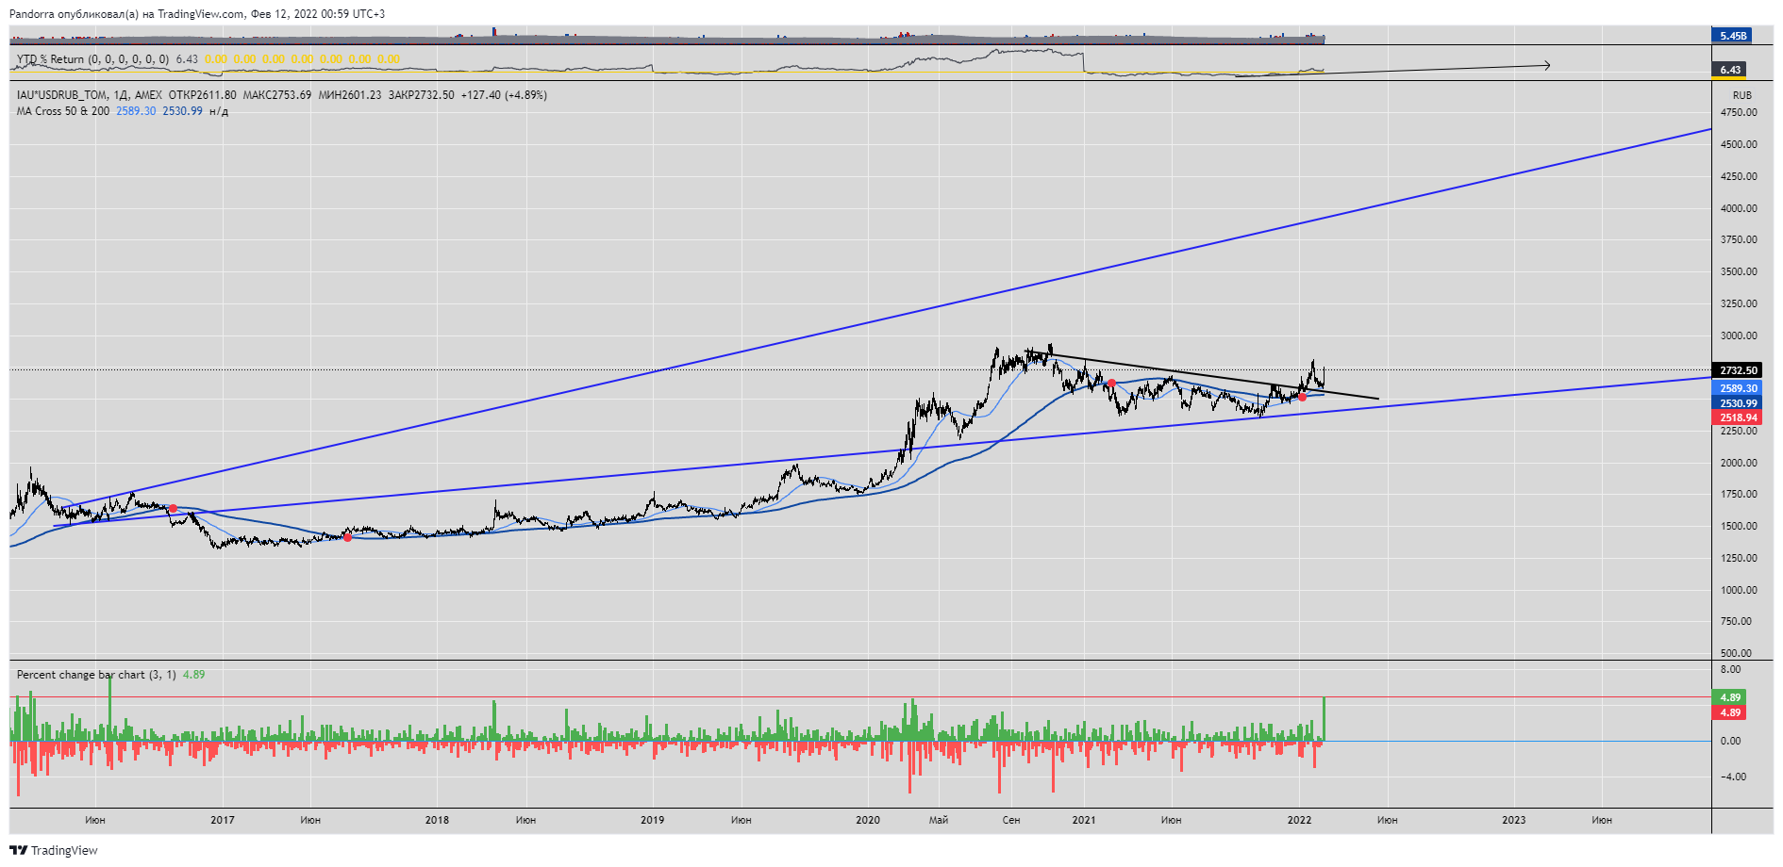
Task: Click the 1000.00 price axis tick
Action: 1739,590
